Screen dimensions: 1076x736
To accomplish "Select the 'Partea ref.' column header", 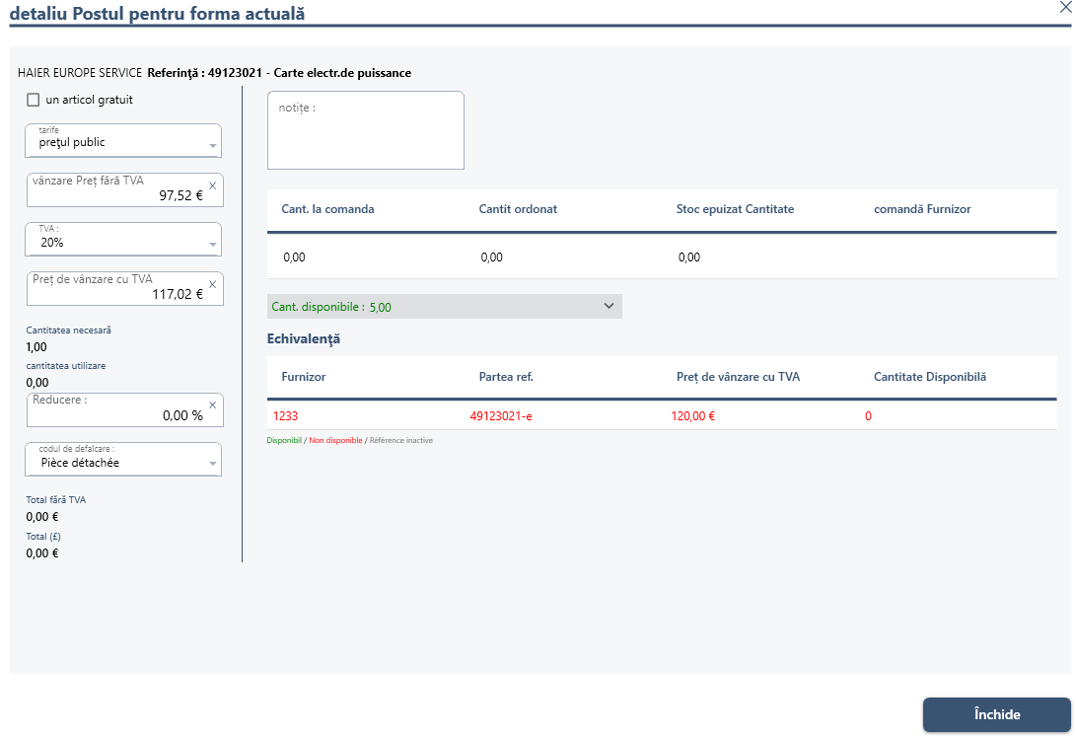I will click(x=506, y=376).
